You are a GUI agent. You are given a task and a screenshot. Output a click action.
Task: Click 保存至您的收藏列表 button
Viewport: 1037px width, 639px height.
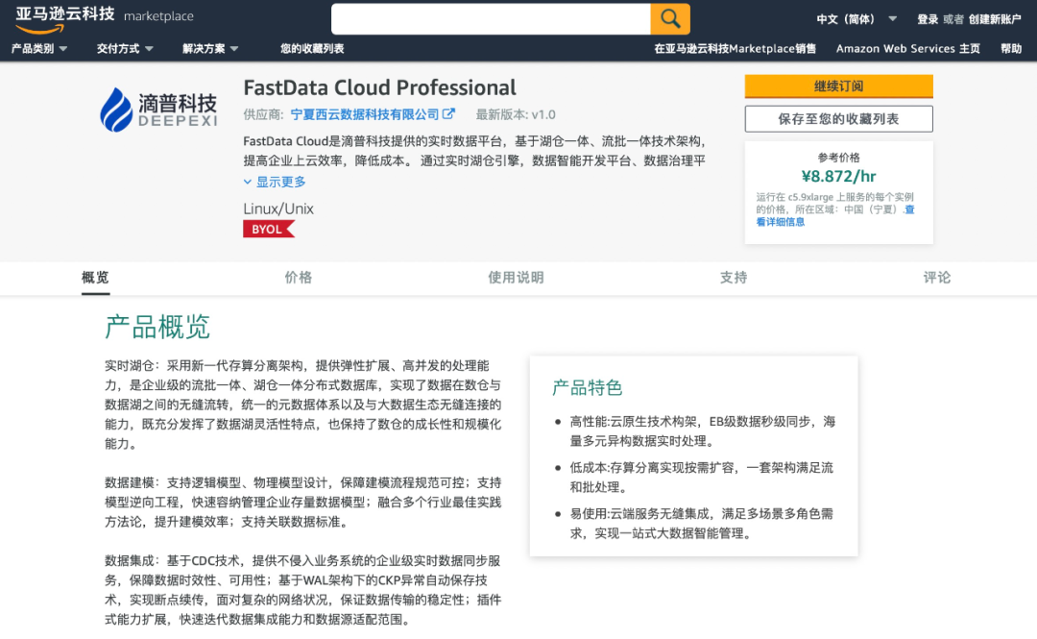pos(838,119)
